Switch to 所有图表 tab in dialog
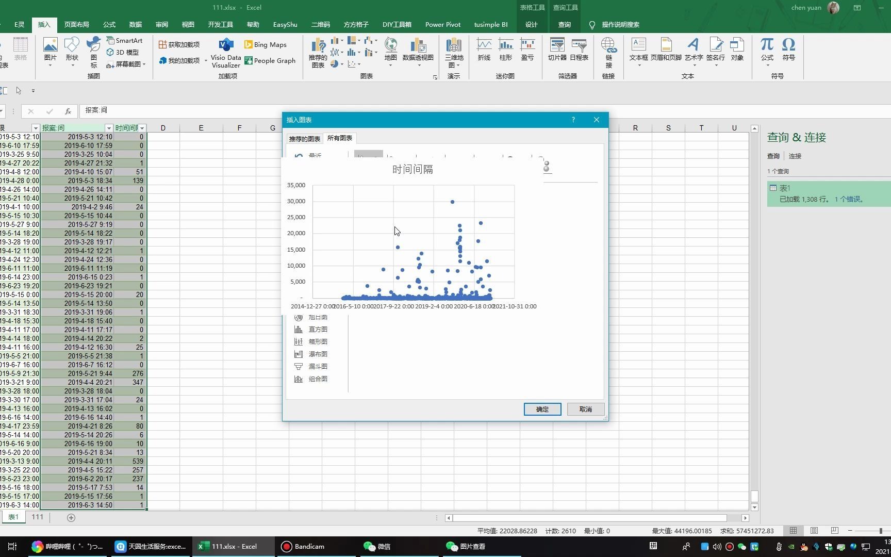891x557 pixels. pyautogui.click(x=340, y=138)
